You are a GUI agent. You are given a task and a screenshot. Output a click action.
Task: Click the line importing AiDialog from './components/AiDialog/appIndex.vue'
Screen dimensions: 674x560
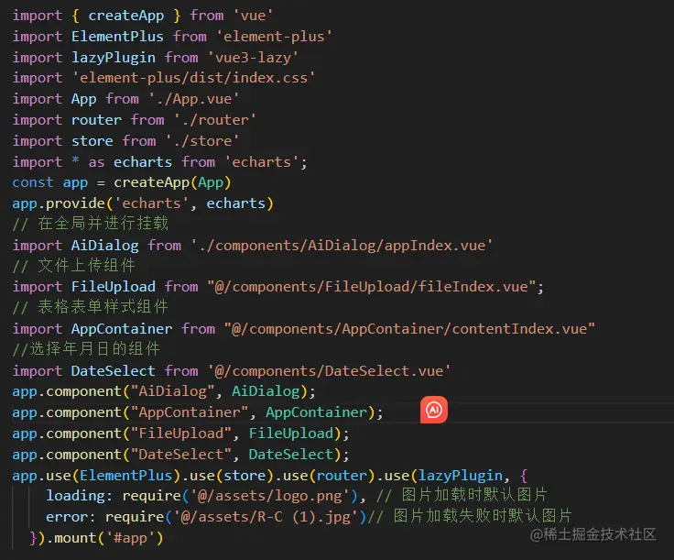[253, 246]
